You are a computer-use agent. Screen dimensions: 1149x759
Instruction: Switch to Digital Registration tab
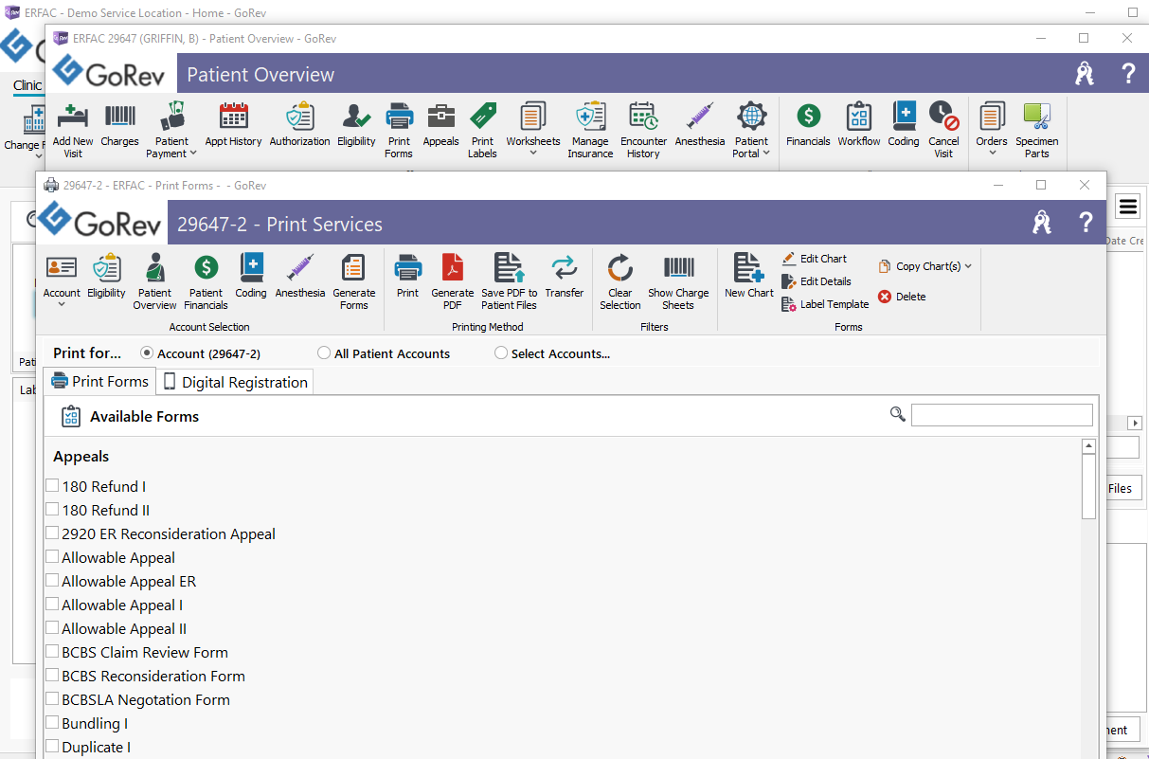235,382
